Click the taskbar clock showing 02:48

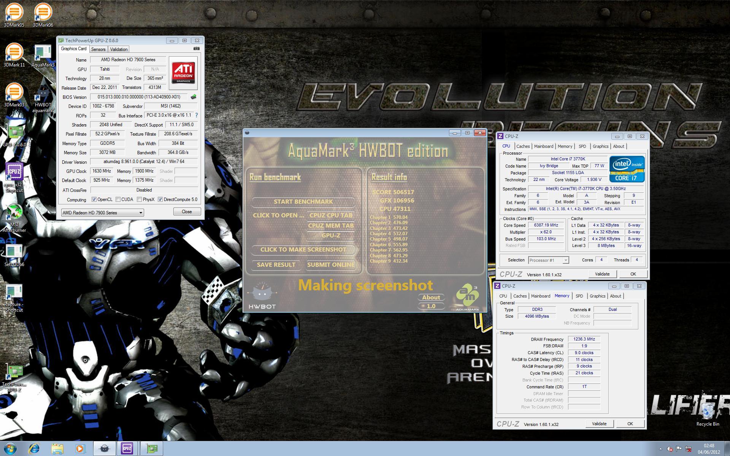click(709, 449)
